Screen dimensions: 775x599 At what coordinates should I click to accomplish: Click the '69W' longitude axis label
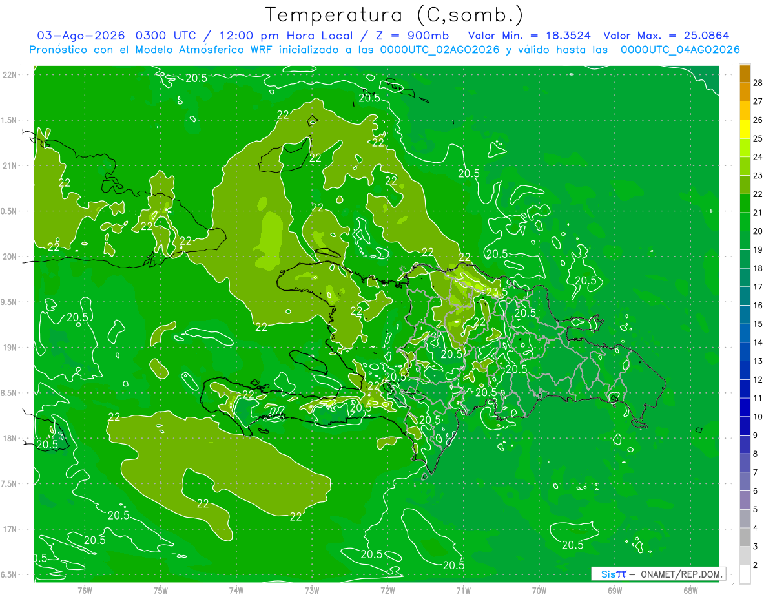click(x=615, y=591)
